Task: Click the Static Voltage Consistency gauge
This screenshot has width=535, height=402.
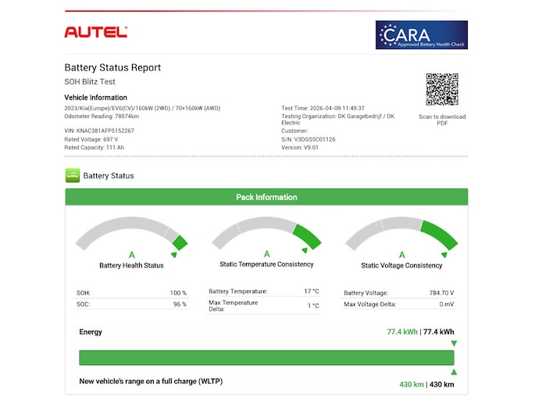Action: 401,239
